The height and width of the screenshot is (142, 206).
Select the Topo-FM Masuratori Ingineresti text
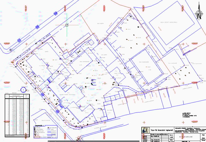(162, 130)
